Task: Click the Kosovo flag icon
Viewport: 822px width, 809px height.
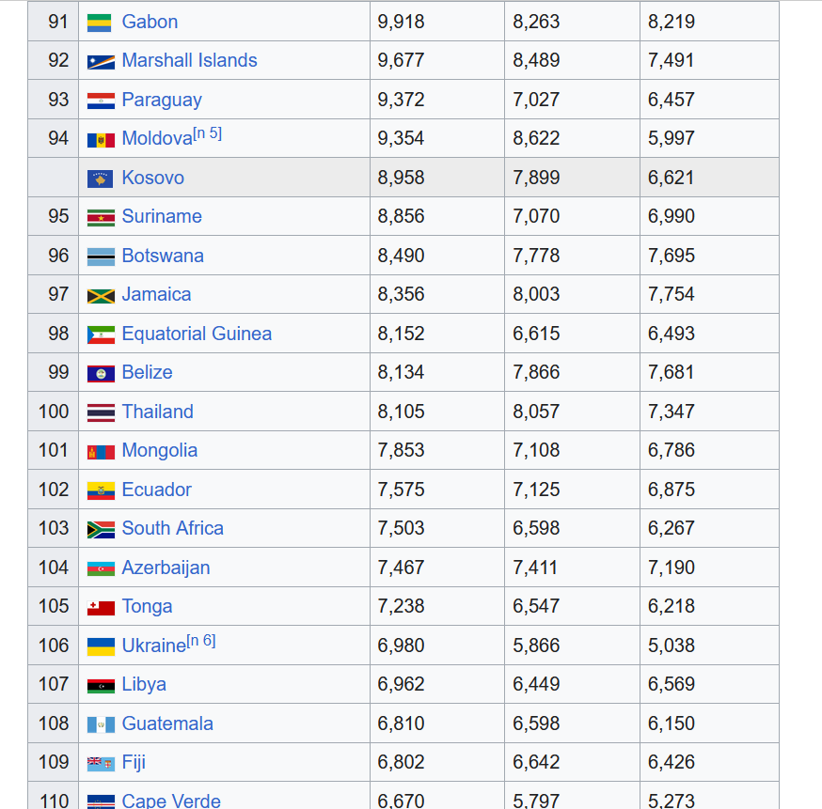Action: coord(100,179)
